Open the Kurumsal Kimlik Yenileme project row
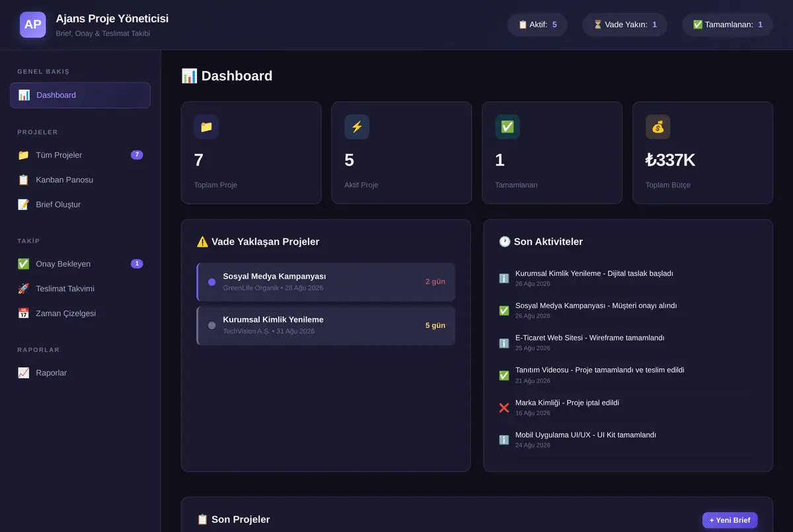 click(326, 325)
